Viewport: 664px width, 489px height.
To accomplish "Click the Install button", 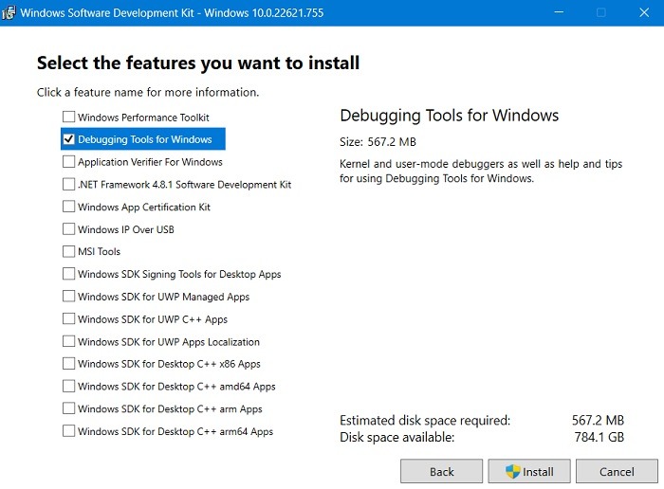I will tap(529, 471).
